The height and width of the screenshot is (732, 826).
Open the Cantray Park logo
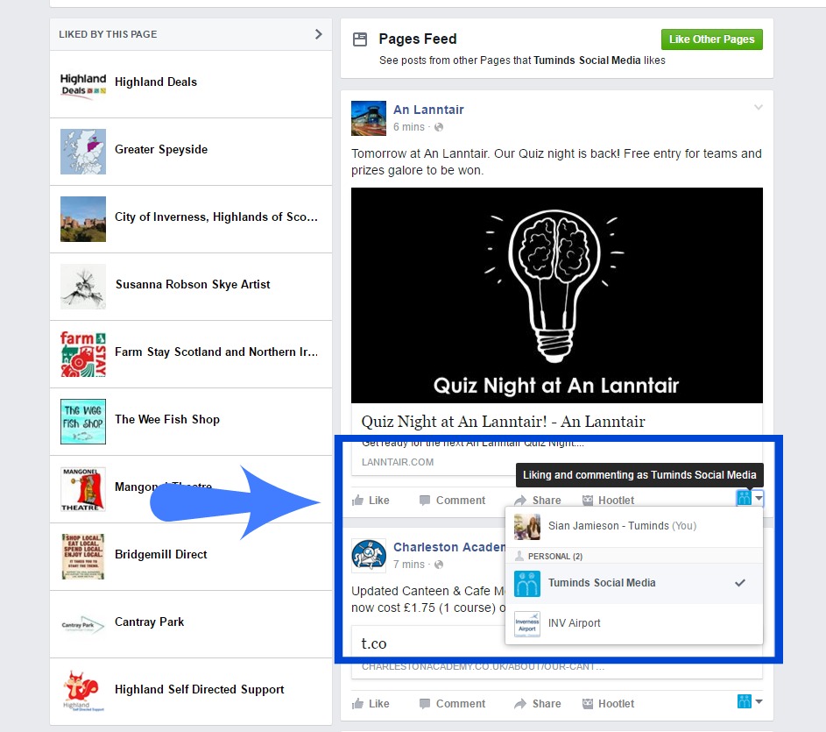(83, 624)
